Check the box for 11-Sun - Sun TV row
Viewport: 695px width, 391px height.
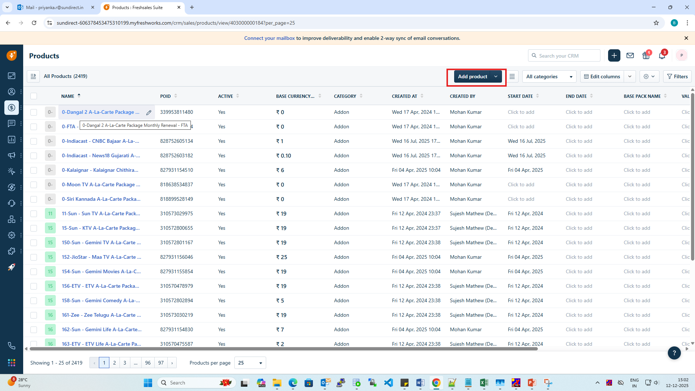pos(34,214)
